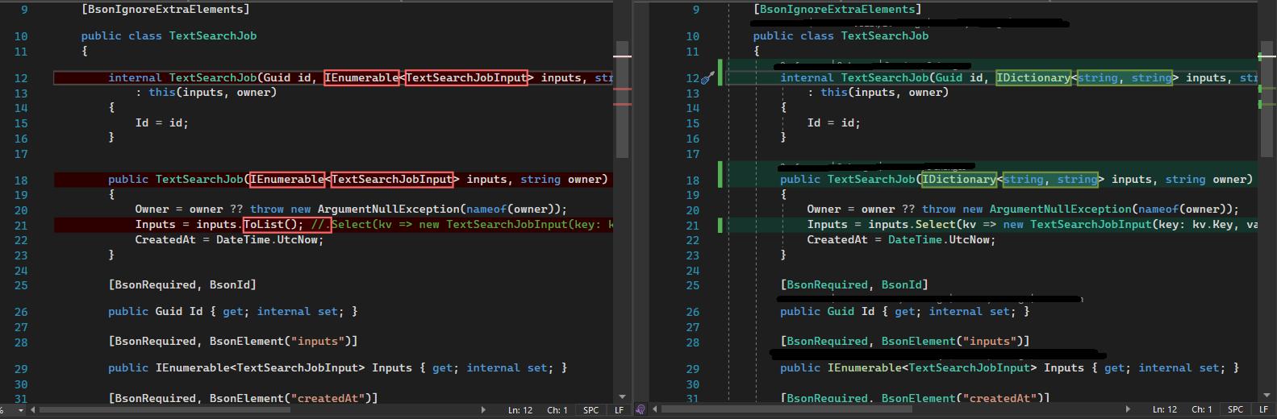The width and height of the screenshot is (1277, 419).
Task: Click ': this(inputs, owner)' in left pane line 13
Action: (x=206, y=93)
